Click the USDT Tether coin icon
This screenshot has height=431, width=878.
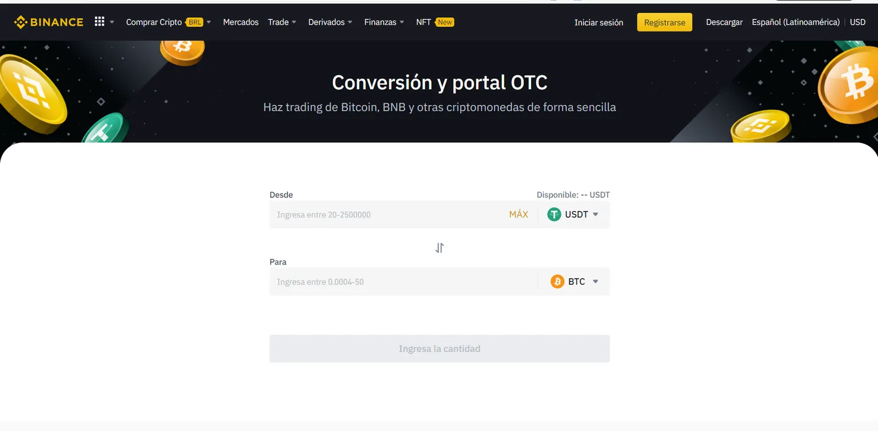click(554, 214)
